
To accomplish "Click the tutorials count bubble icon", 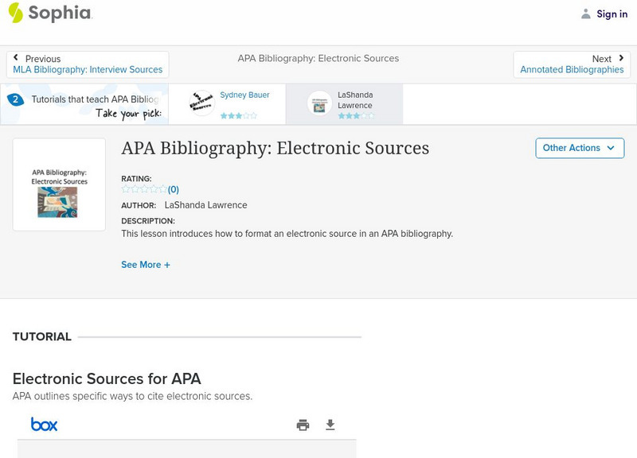I will click(15, 100).
